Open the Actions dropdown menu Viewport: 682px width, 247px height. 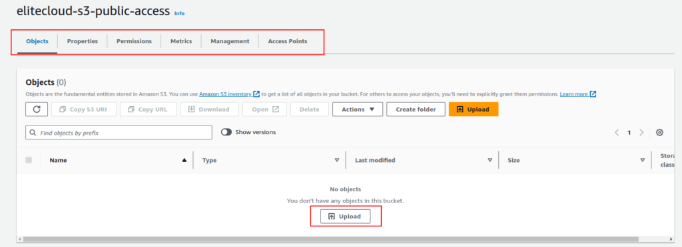(x=358, y=109)
